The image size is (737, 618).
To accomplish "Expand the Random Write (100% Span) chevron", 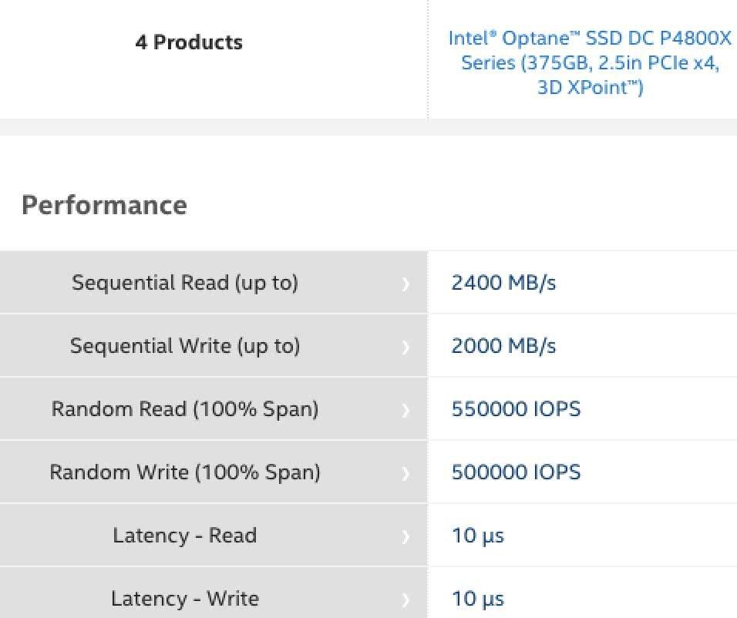I will [x=406, y=473].
